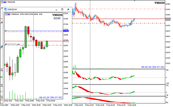Click 26780 on the H1 price scale
Screen dimensions: 173x107
(x=66, y=45)
